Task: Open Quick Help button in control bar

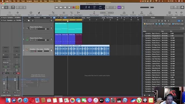Action: point(10,8)
